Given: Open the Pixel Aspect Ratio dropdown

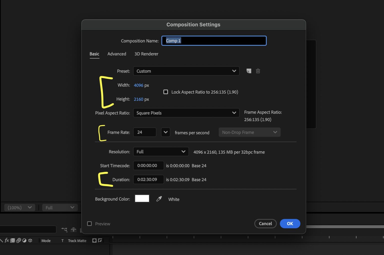Looking at the screenshot, I should 186,113.
